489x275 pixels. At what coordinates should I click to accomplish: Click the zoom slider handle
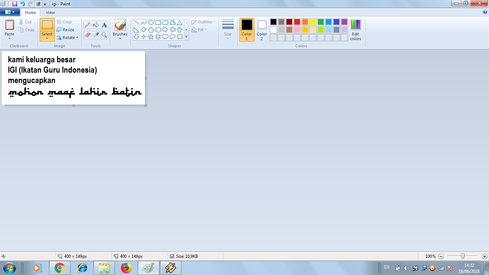click(463, 256)
